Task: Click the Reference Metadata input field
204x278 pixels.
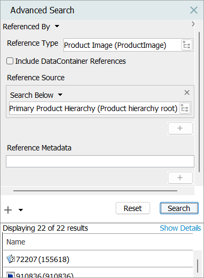Action: [100, 161]
